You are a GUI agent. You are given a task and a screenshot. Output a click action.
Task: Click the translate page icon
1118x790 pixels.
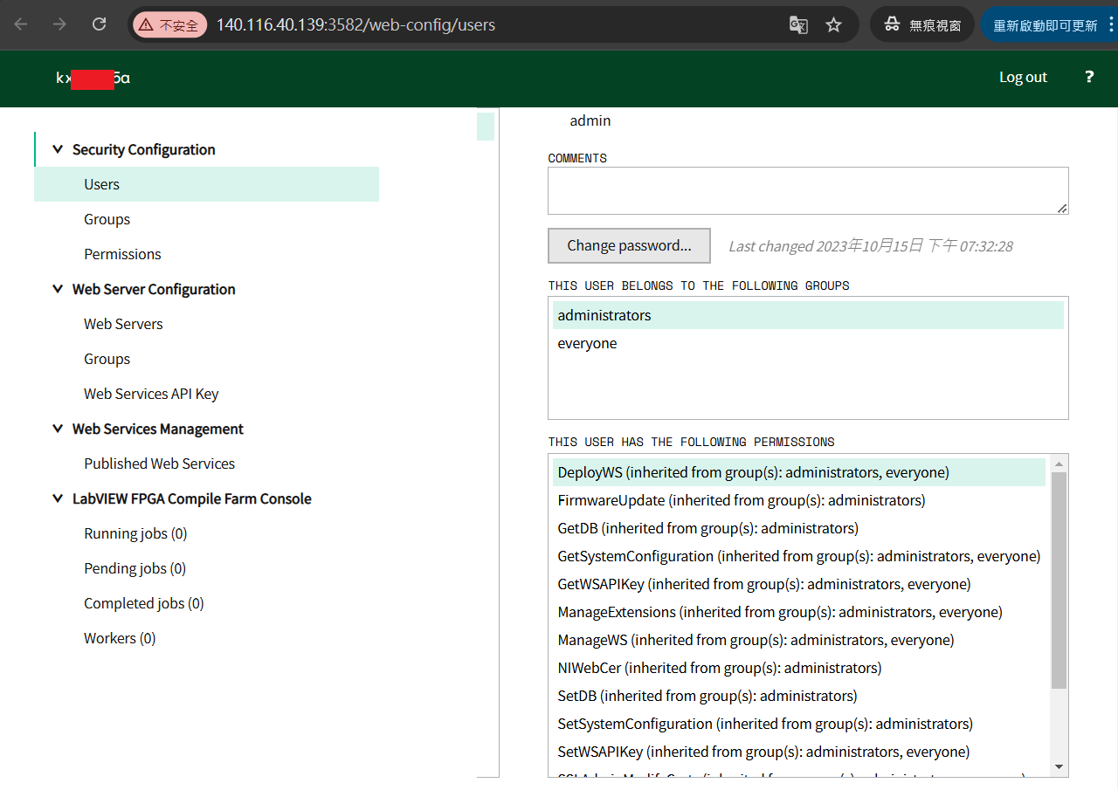[x=798, y=25]
